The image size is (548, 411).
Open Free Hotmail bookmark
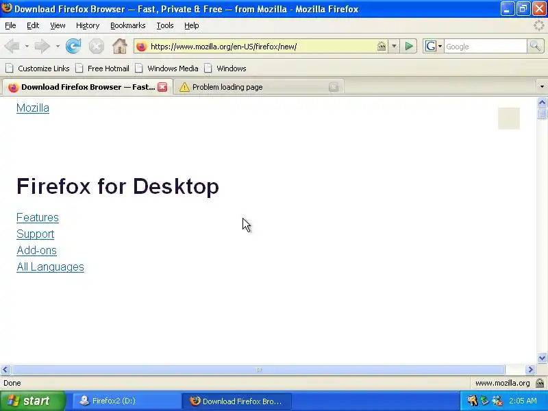(102, 68)
